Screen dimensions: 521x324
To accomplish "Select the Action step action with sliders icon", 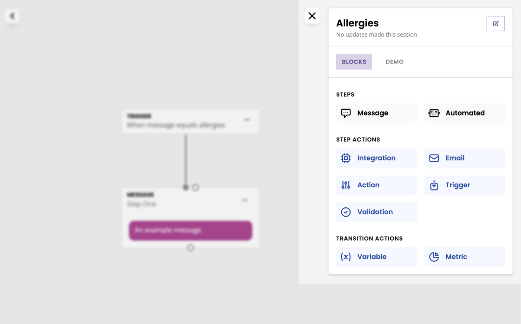I will pyautogui.click(x=376, y=185).
